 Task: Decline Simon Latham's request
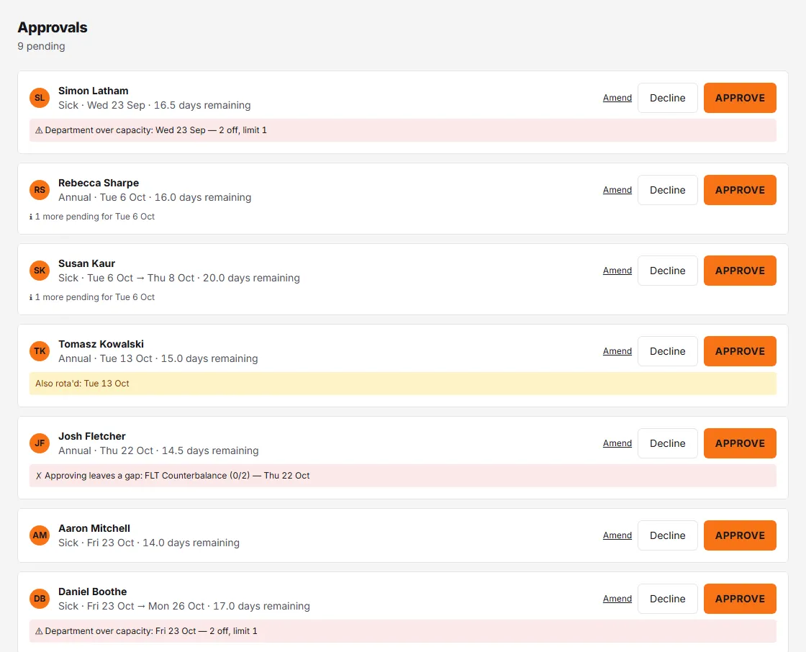(x=667, y=98)
